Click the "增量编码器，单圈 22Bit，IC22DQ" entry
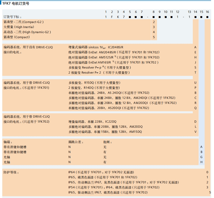 pyautogui.click(x=92, y=122)
